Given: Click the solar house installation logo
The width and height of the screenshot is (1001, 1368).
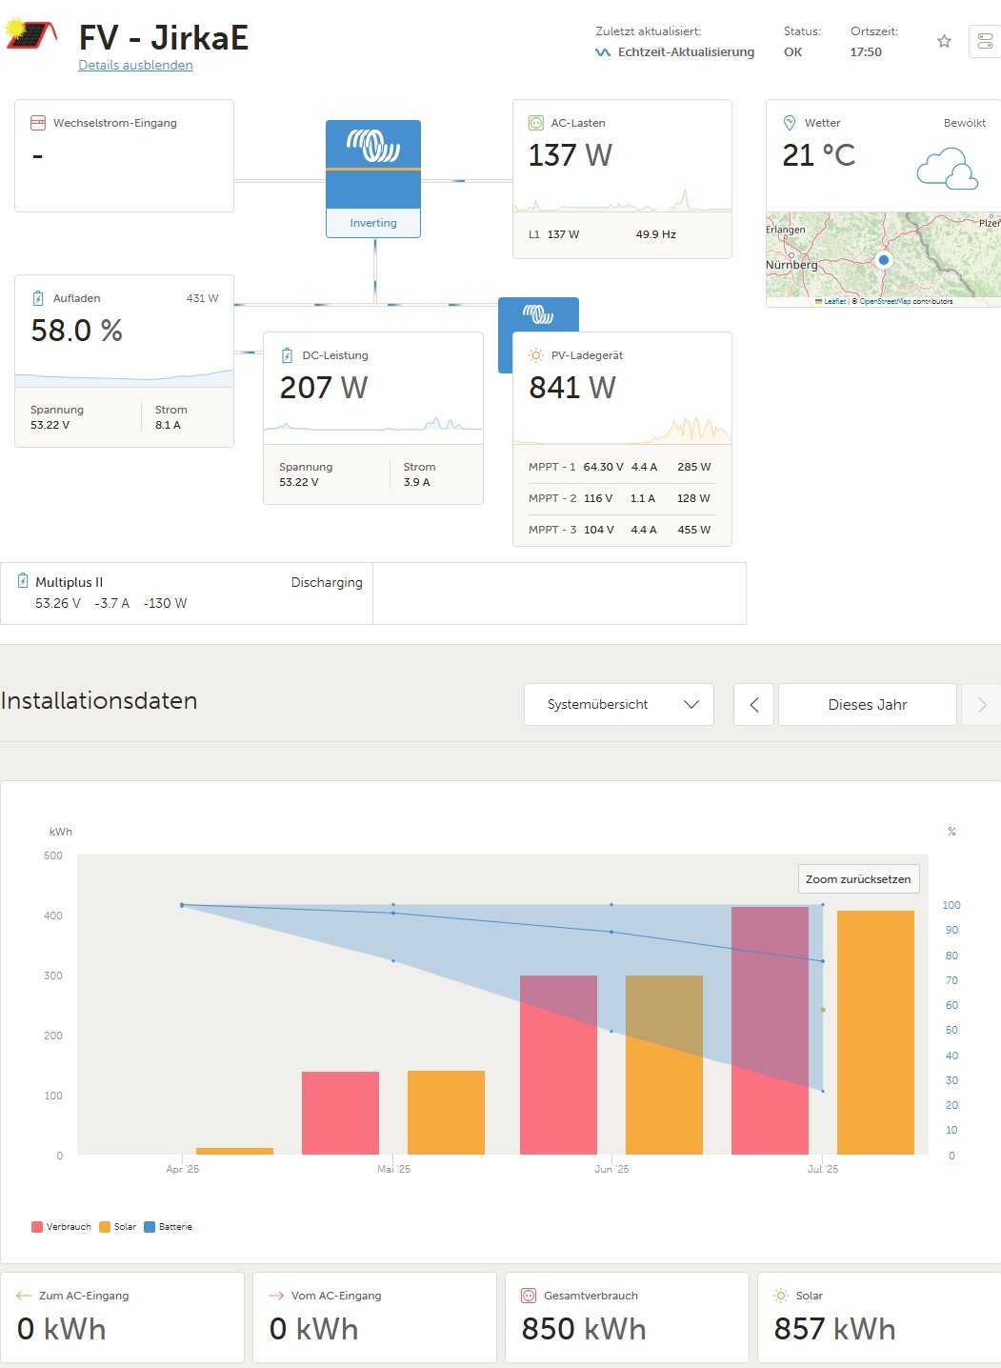Looking at the screenshot, I should click(32, 36).
